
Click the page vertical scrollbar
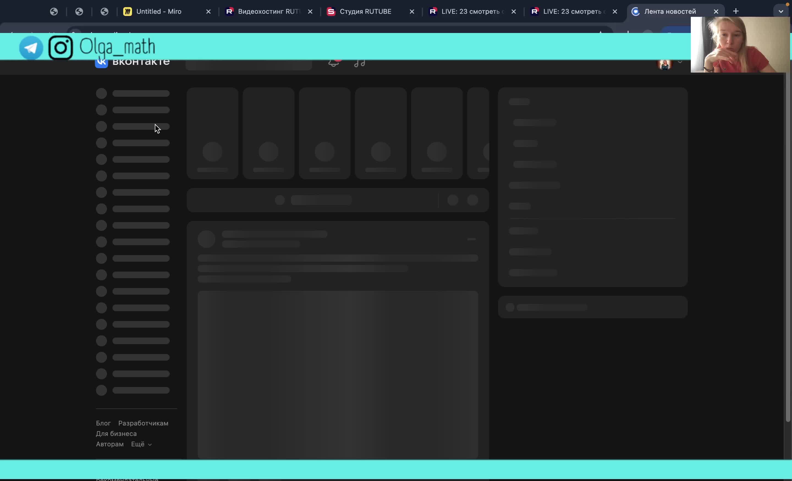(x=788, y=247)
